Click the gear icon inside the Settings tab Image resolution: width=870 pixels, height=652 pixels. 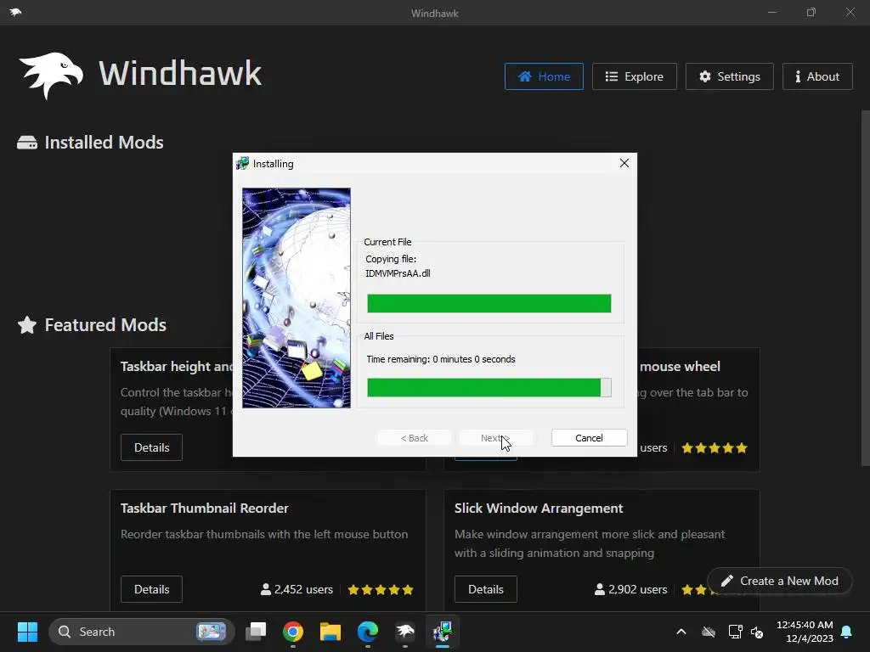coord(704,76)
